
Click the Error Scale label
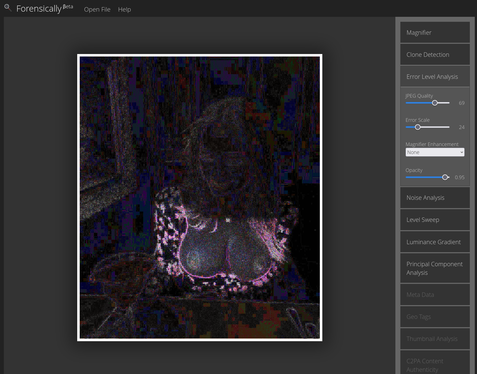tap(417, 120)
